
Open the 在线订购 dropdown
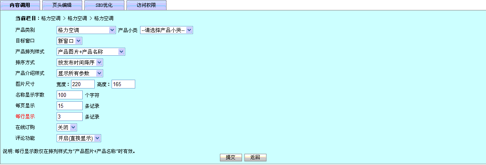pos(66,127)
